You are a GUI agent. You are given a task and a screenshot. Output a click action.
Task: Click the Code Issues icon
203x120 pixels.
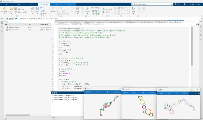click(x=104, y=9)
